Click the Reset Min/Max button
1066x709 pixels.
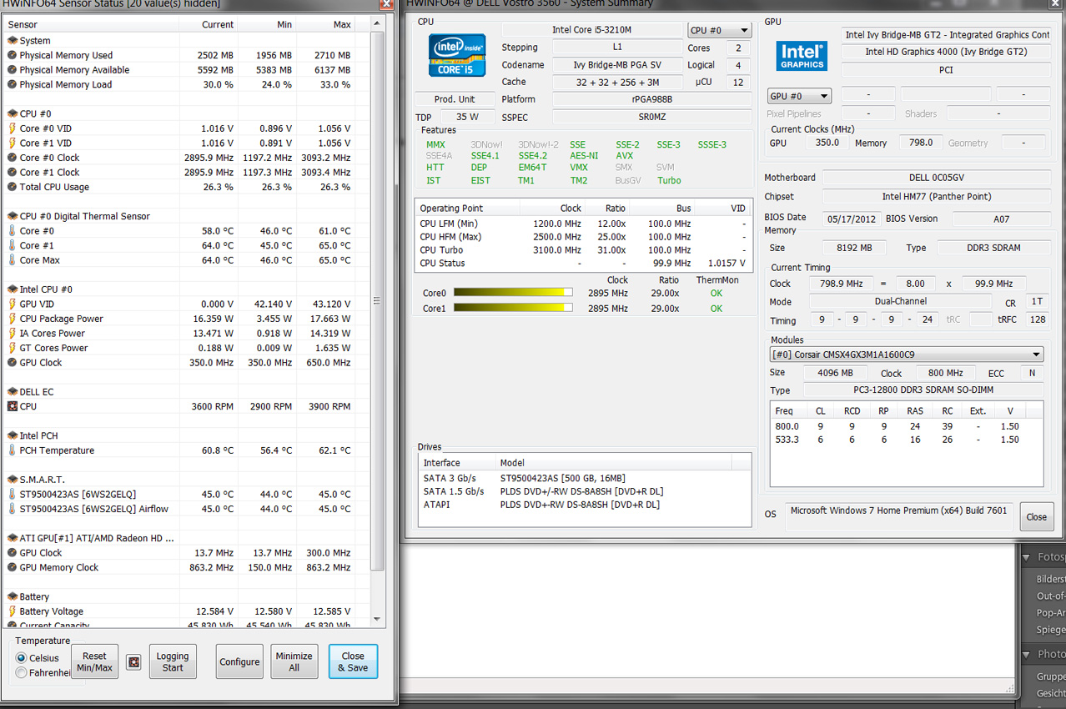click(95, 662)
